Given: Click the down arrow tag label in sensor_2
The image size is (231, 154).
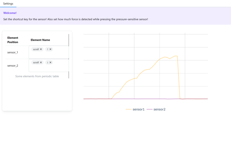Looking at the screenshot, I should [x=47, y=63].
